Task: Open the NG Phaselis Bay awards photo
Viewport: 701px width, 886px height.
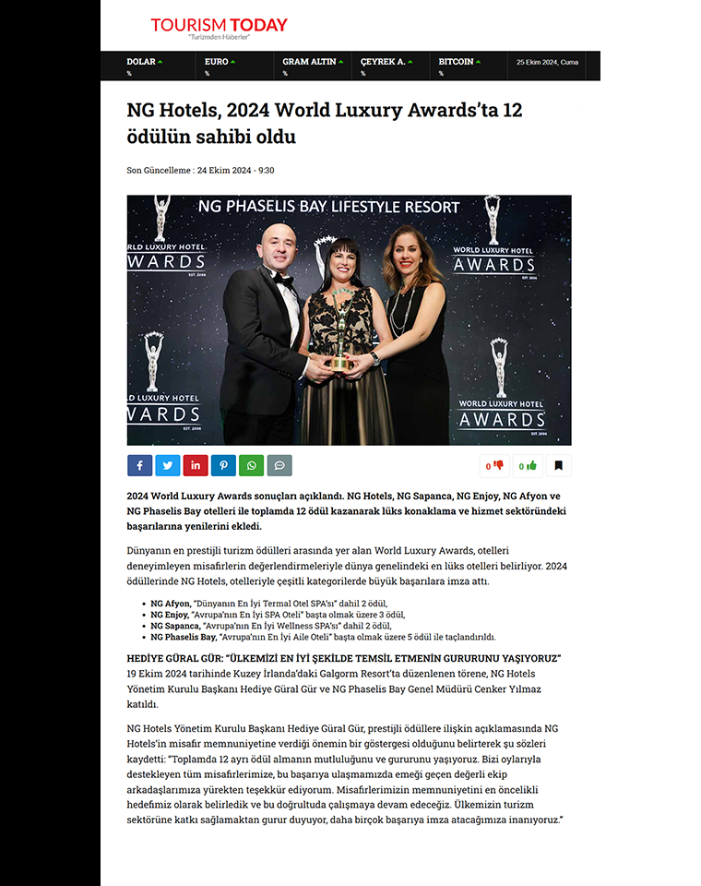Action: (349, 320)
